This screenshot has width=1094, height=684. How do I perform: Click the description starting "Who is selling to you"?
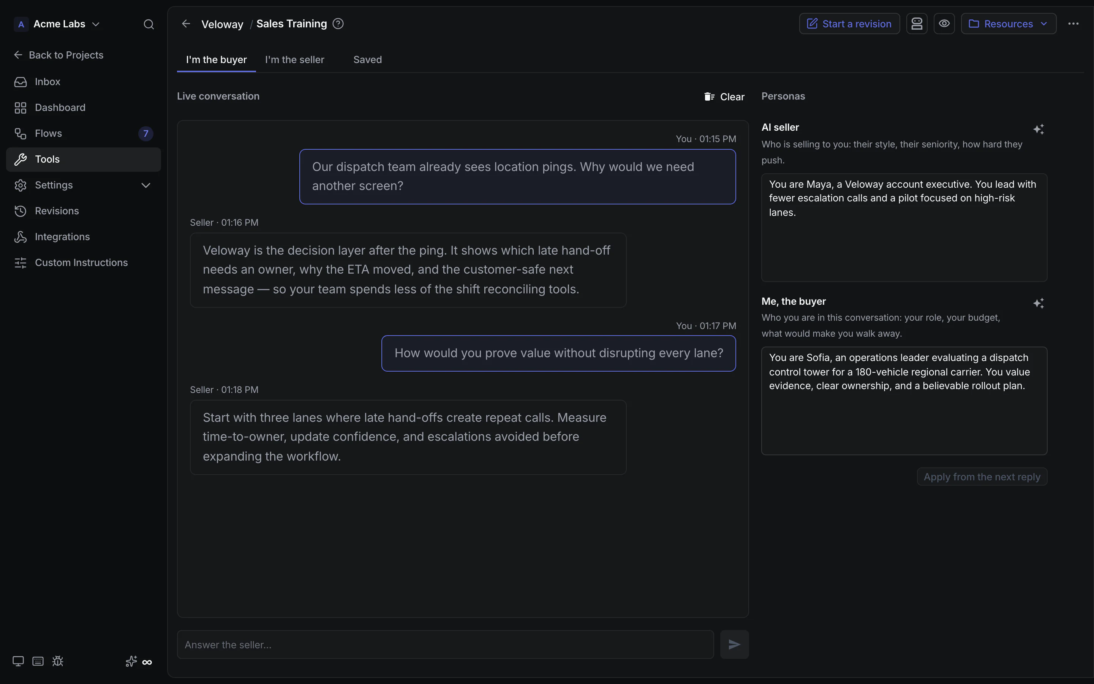892,152
